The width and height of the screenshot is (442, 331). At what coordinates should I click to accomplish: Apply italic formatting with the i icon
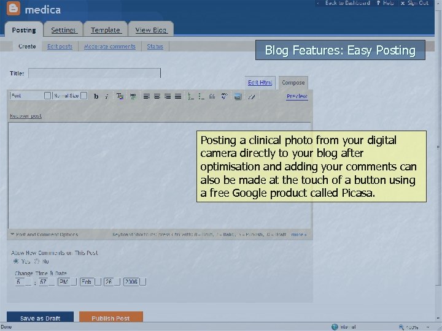click(107, 96)
